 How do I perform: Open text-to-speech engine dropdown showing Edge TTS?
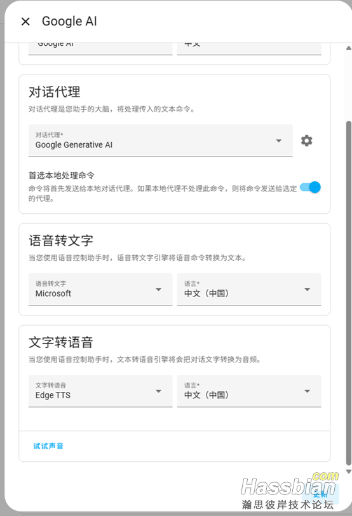tap(100, 391)
